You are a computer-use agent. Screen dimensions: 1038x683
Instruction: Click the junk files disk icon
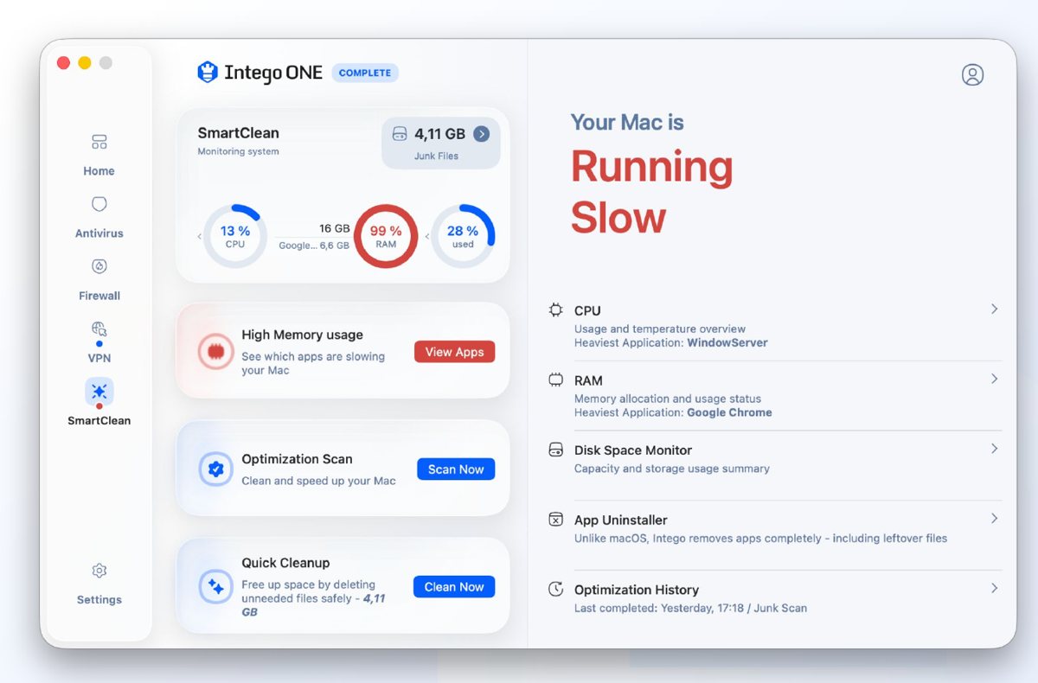tap(400, 134)
